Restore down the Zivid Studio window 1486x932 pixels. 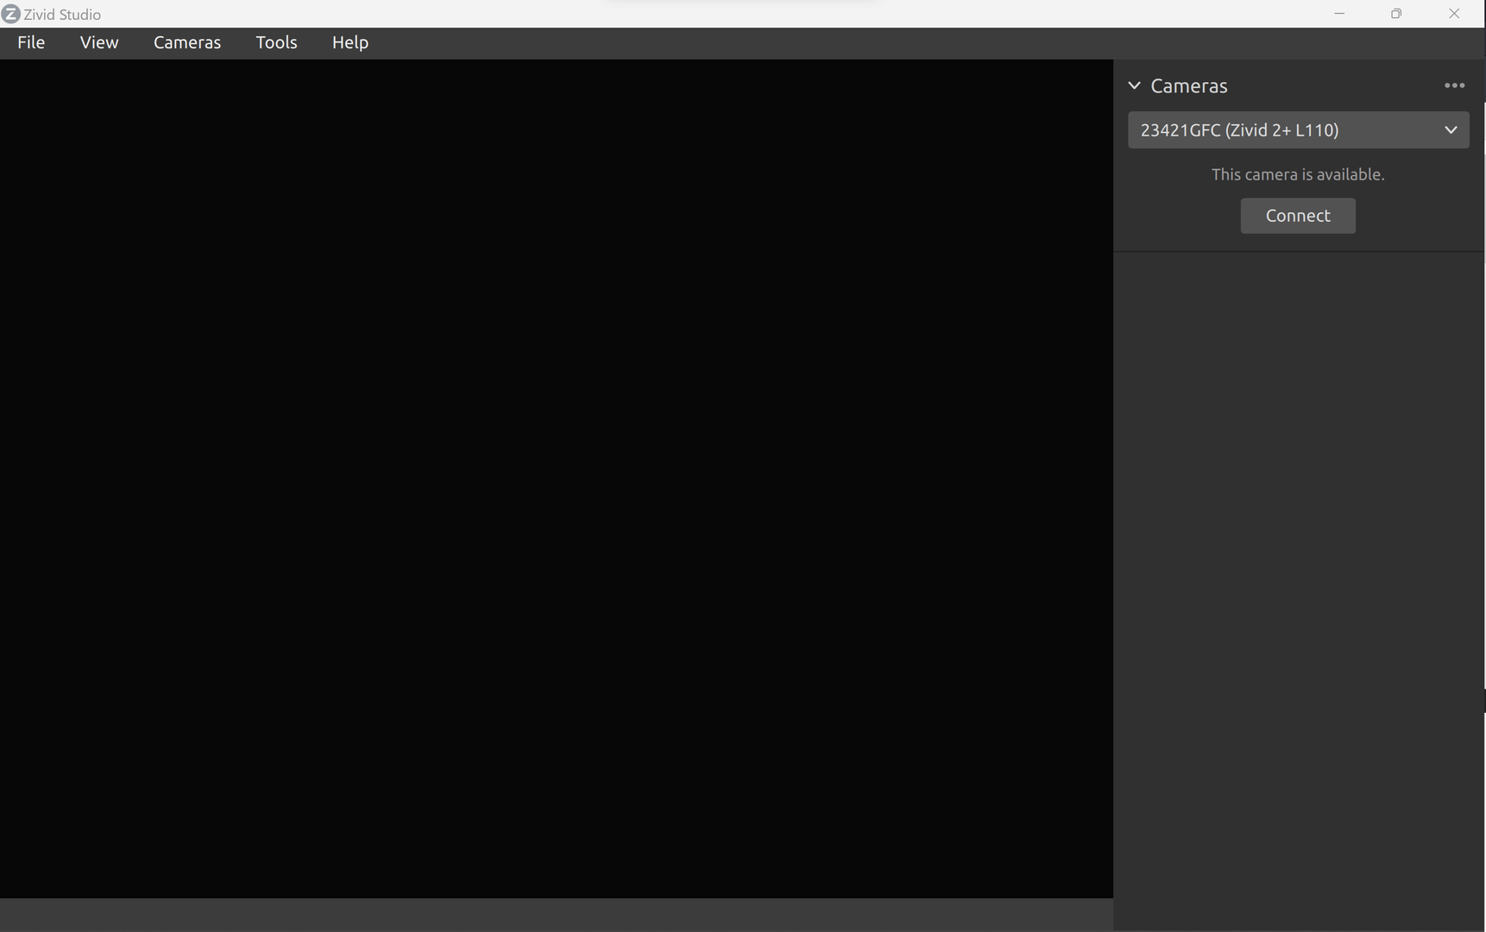click(x=1396, y=14)
